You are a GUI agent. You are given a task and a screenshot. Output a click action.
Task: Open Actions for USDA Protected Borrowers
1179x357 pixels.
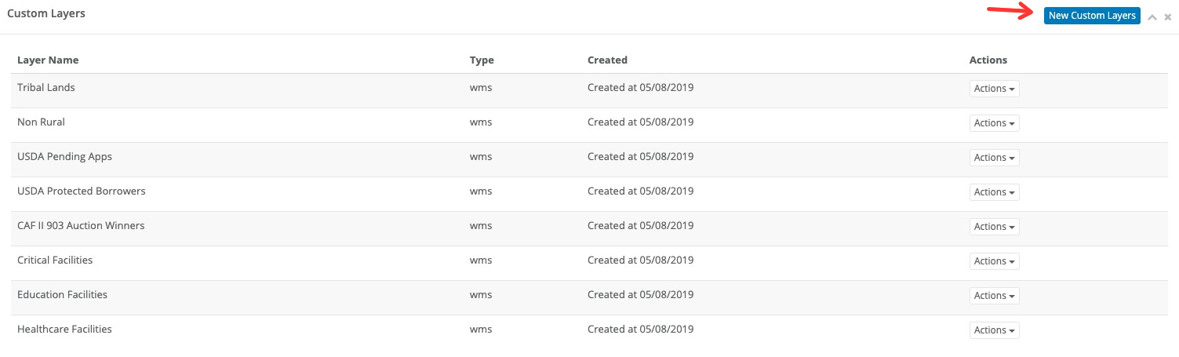coord(994,192)
